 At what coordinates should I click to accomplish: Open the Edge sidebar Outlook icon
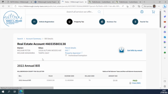(165, 37)
